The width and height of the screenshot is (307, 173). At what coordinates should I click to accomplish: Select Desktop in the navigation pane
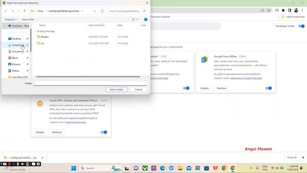[x=16, y=38]
